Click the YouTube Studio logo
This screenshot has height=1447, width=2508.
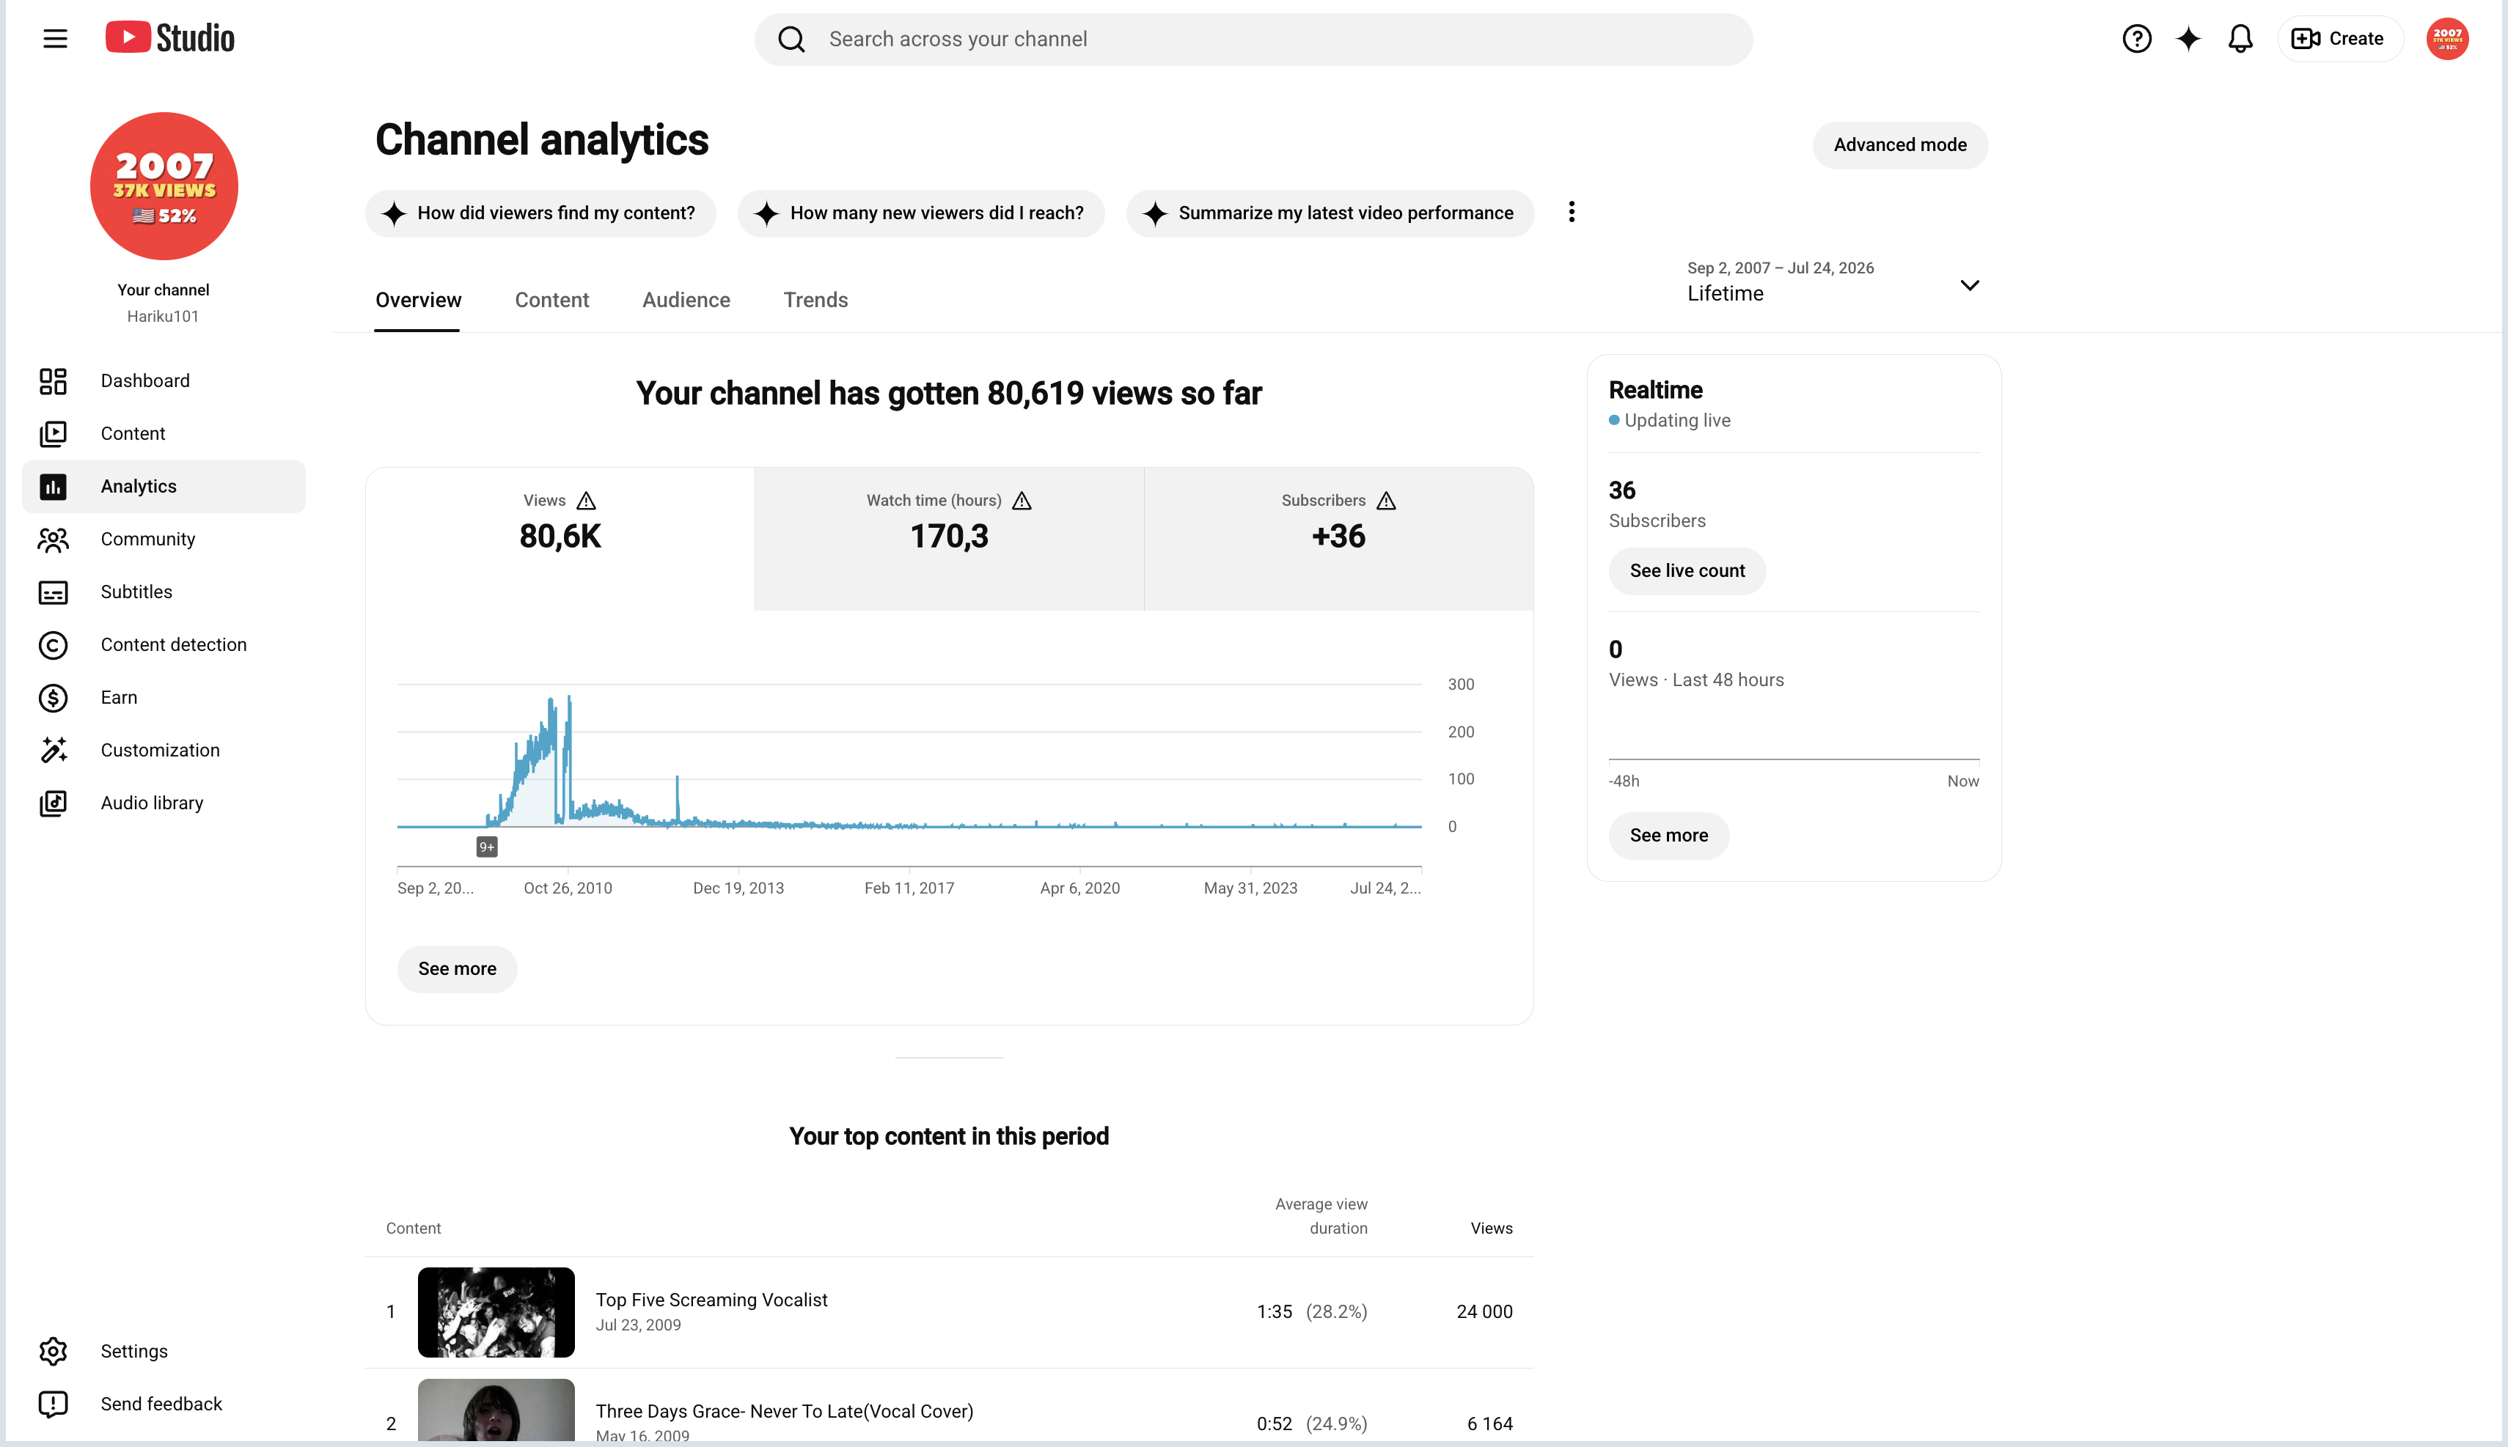[170, 38]
